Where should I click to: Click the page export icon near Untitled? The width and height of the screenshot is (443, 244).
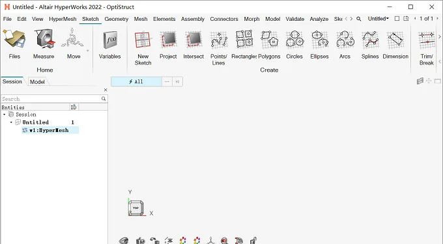click(x=406, y=19)
